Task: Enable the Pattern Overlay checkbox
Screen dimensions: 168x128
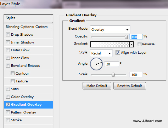Action: coord(8,112)
